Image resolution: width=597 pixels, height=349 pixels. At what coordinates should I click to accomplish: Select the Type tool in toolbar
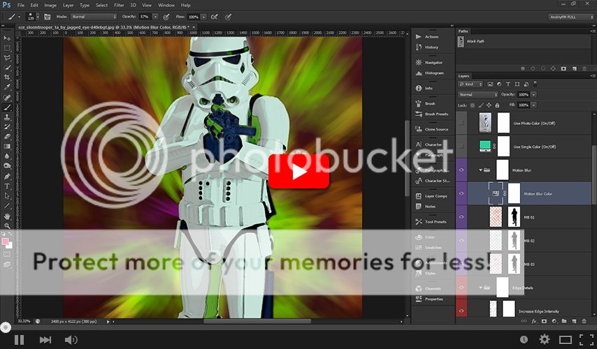pos(8,186)
